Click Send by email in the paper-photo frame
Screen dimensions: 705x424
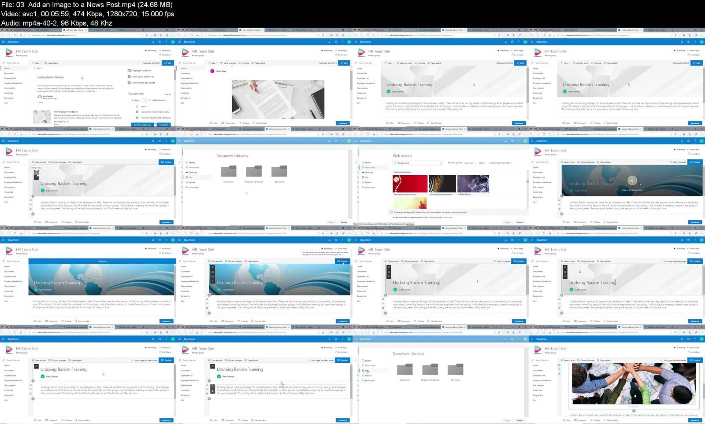click(x=228, y=63)
